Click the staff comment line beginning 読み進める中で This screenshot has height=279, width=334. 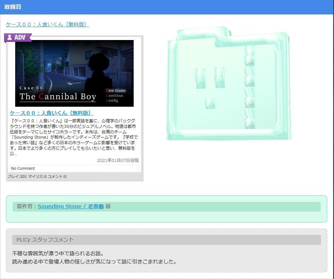click(x=94, y=262)
